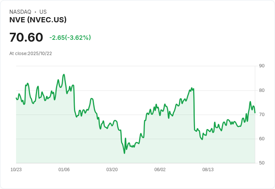Click the separator dot between NASDAQ and US

click(x=35, y=12)
